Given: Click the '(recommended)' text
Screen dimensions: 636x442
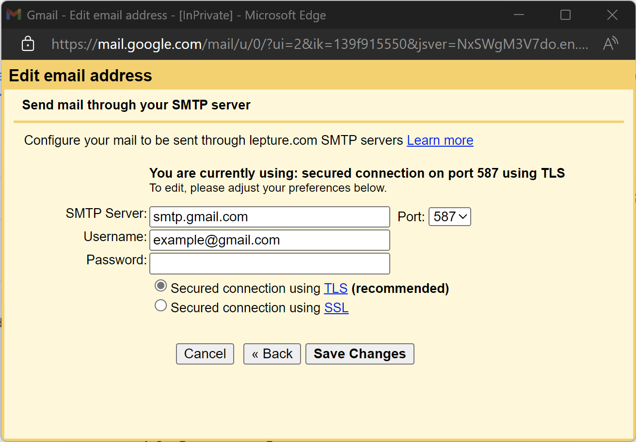Looking at the screenshot, I should (400, 289).
